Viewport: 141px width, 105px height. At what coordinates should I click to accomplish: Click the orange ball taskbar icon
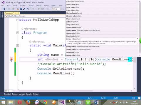(54, 102)
